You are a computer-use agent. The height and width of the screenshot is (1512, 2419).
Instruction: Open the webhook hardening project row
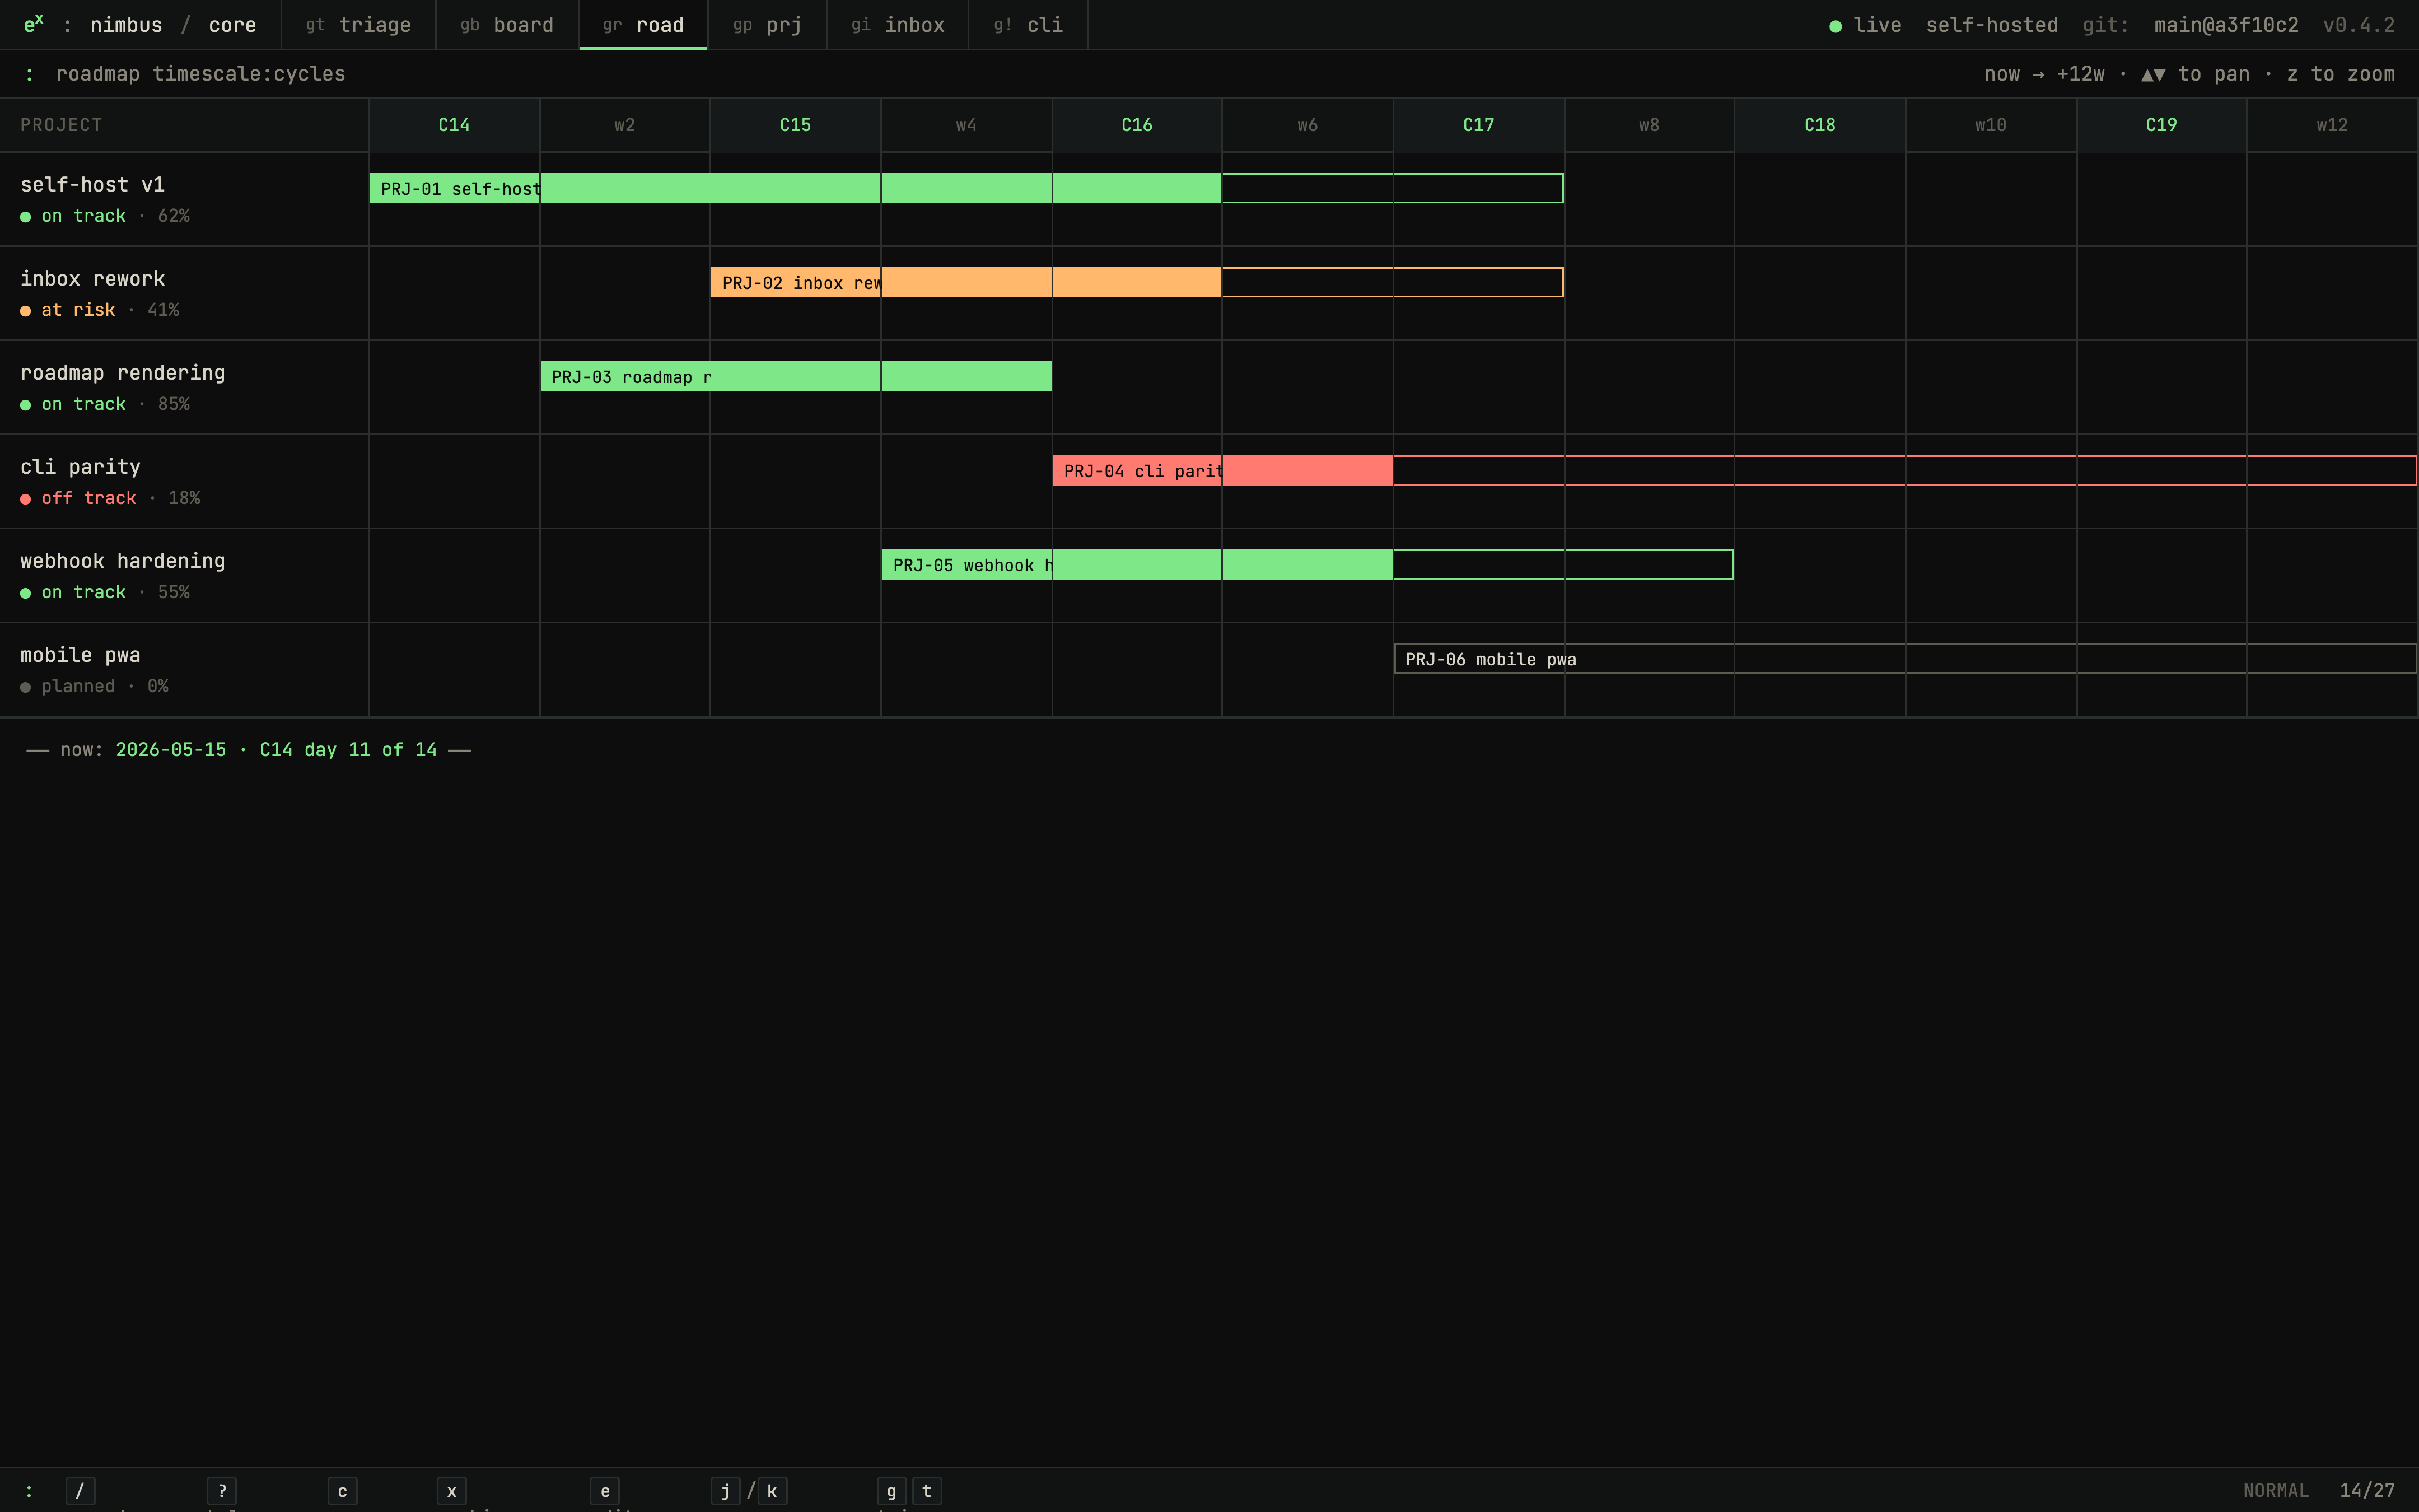click(x=184, y=575)
